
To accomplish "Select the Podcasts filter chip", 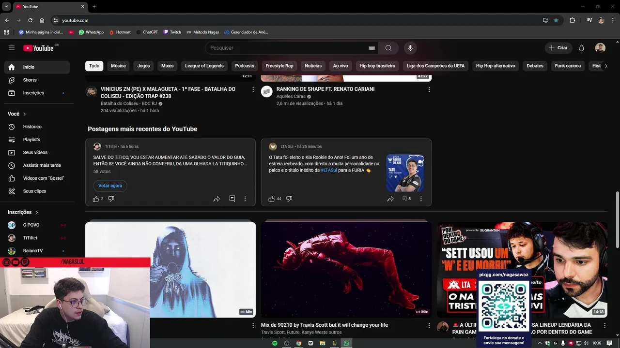I will click(245, 66).
